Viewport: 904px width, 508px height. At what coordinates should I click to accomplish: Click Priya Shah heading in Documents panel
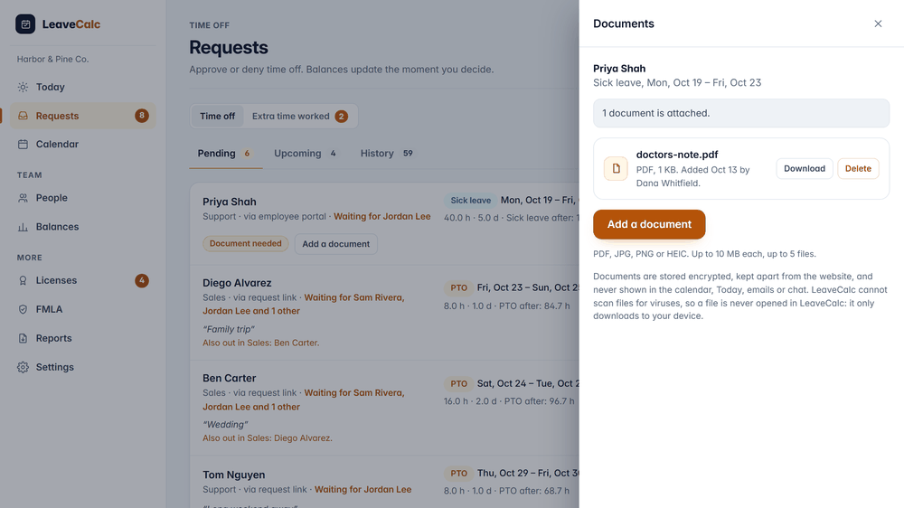pyautogui.click(x=619, y=69)
